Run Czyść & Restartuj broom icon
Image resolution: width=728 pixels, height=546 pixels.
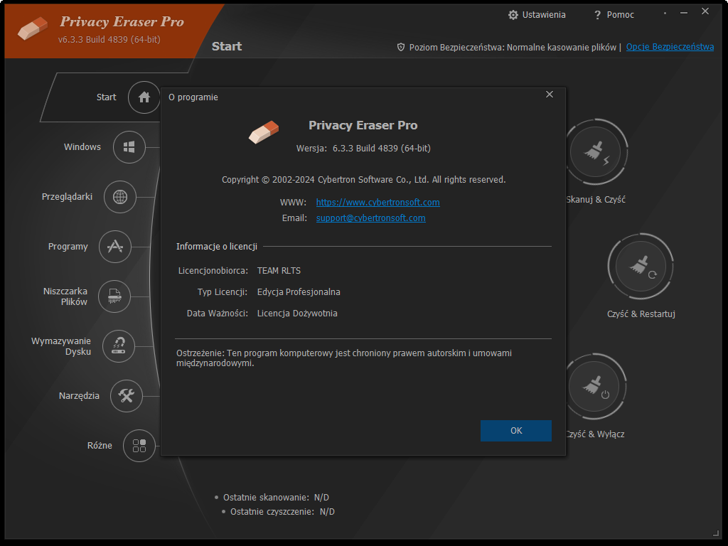tap(641, 266)
